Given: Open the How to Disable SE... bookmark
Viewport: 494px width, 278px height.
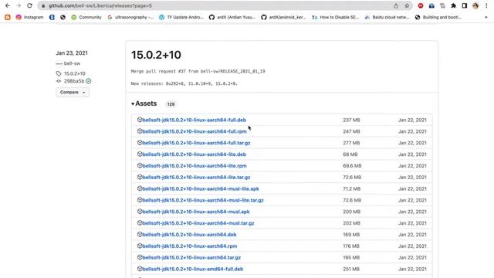Looking at the screenshot, I should 335,17.
